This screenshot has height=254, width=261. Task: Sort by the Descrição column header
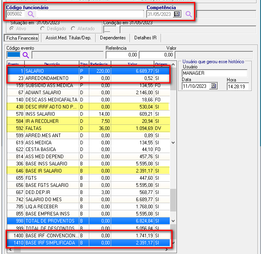tap(52, 64)
